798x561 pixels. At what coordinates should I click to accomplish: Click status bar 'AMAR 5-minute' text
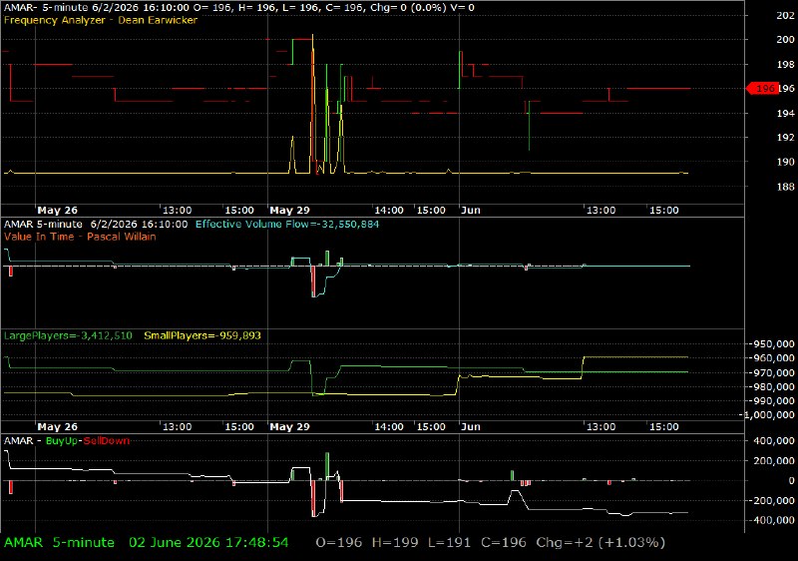(59, 543)
